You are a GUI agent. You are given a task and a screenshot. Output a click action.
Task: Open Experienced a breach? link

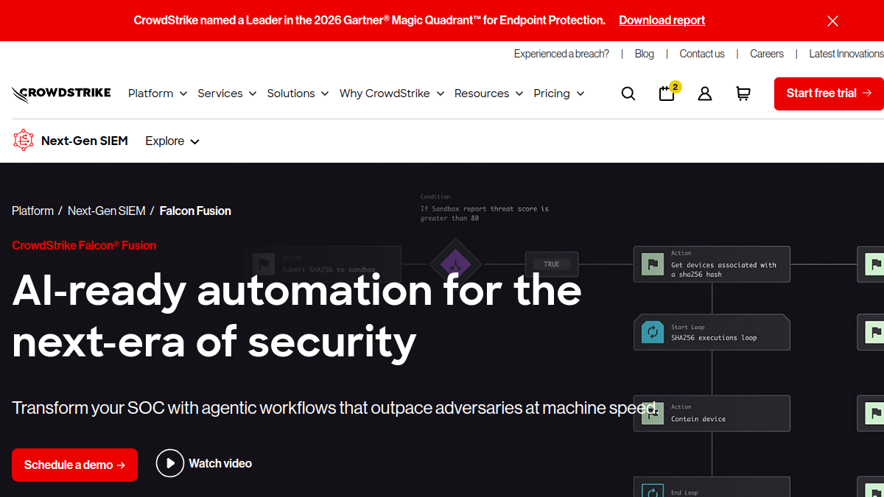coord(561,54)
